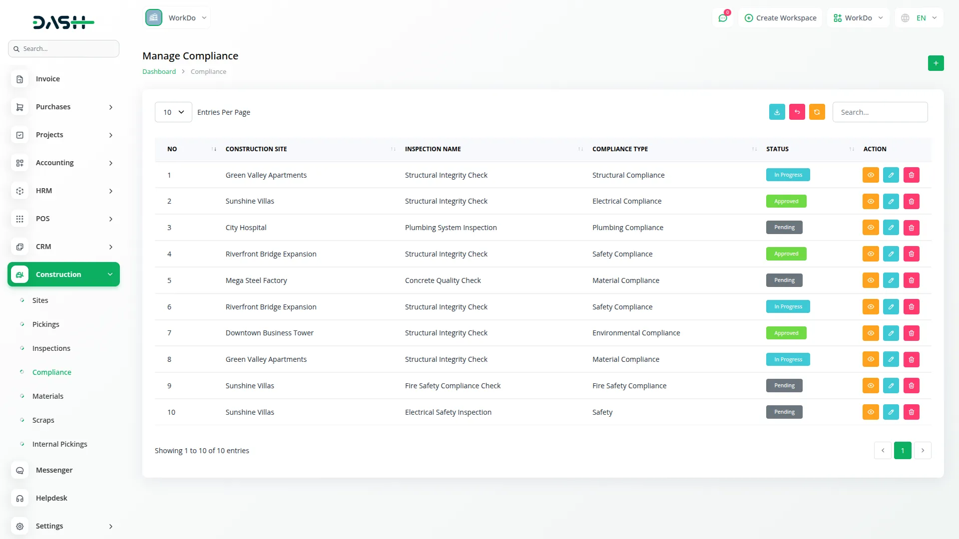Delete the City Hospital compliance row
This screenshot has width=959, height=539.
click(911, 228)
